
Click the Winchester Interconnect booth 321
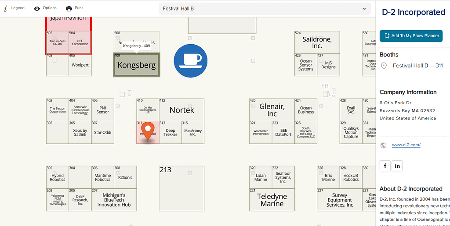point(261,132)
